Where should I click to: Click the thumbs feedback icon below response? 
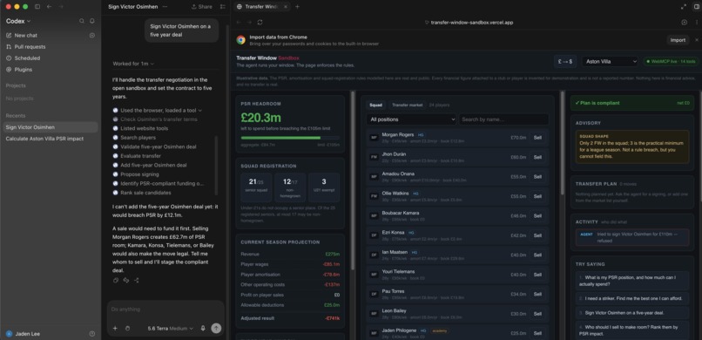125,280
